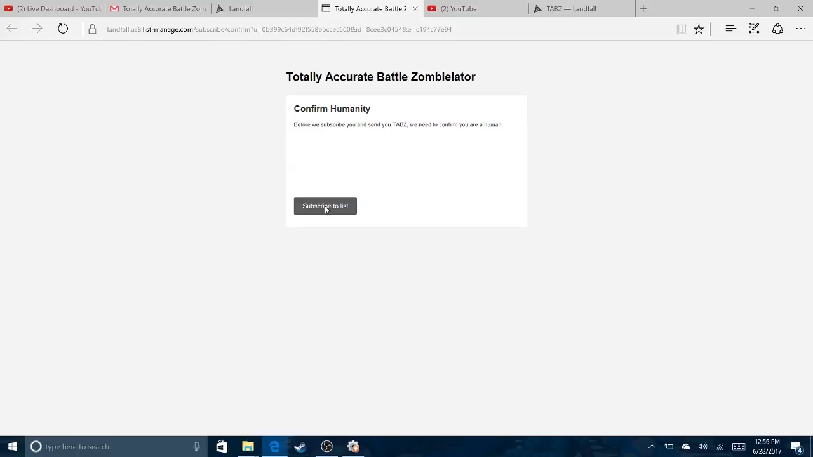Viewport: 813px width, 457px height.
Task: Open Microsoft Store from taskbar
Action: 221,446
